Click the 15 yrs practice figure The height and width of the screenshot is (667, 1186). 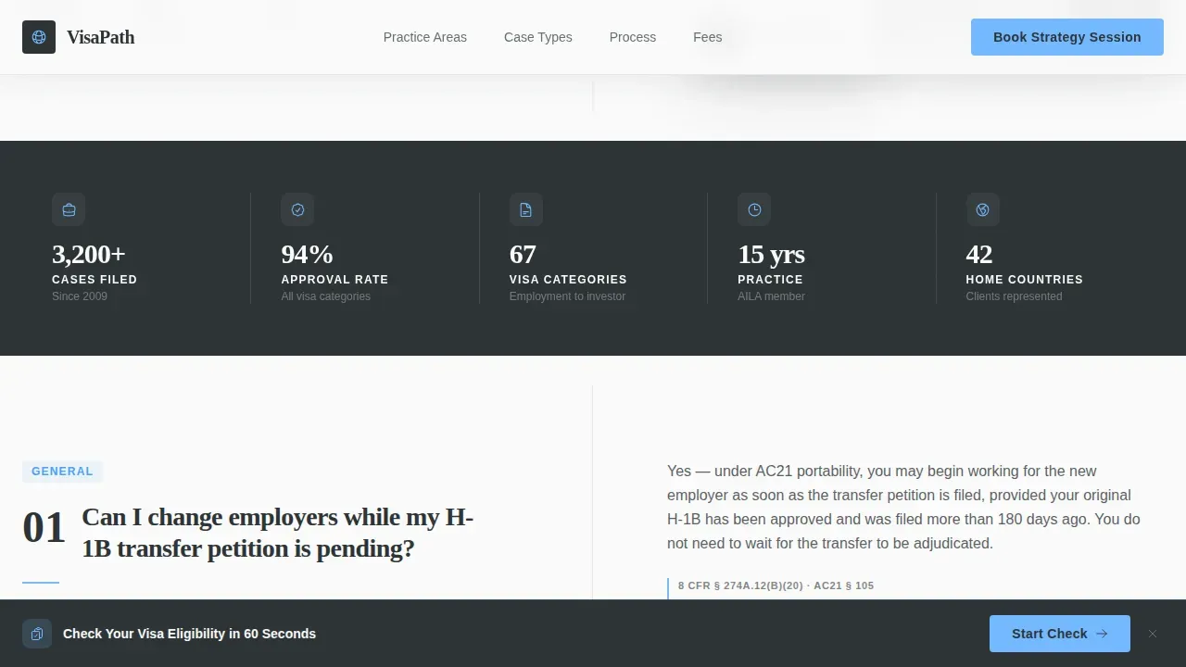point(771,254)
